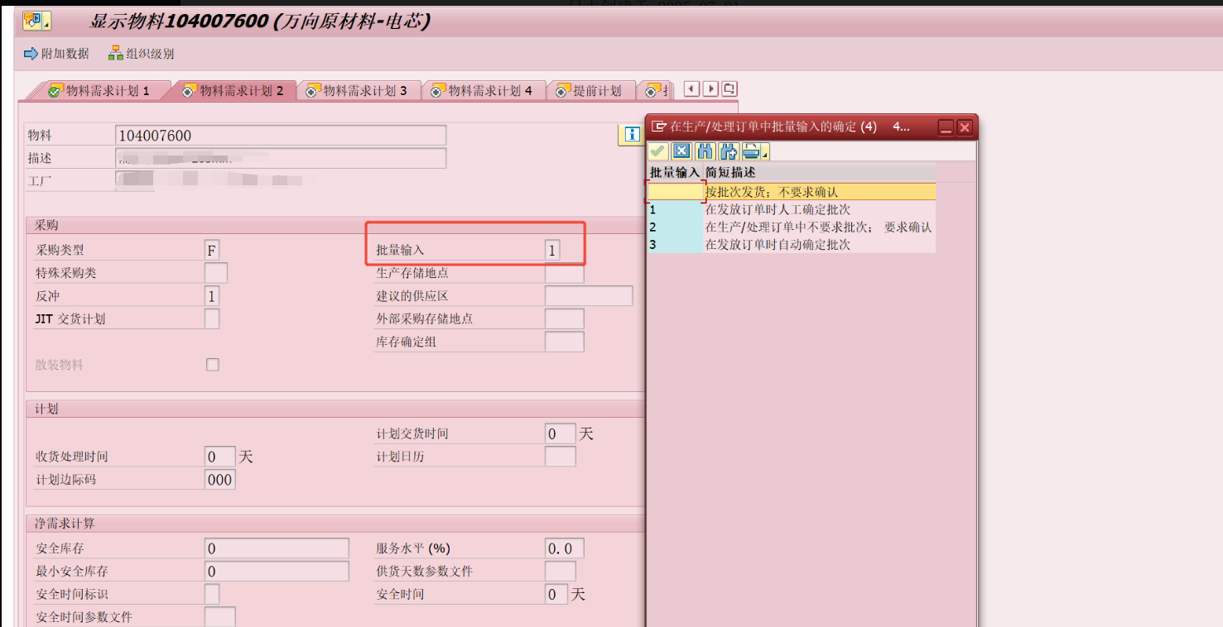Click the green checkmark confirm icon in popup
Screen dimensions: 1223x627
[657, 151]
